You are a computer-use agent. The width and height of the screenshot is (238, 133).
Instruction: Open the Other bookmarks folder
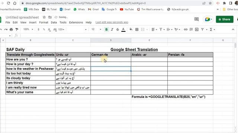point(230,9)
